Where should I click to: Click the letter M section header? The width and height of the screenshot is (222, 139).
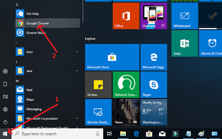pos(17,81)
